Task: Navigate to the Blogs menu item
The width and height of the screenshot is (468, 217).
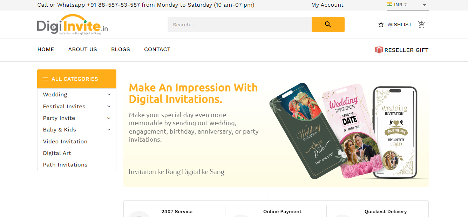Action: point(121,49)
